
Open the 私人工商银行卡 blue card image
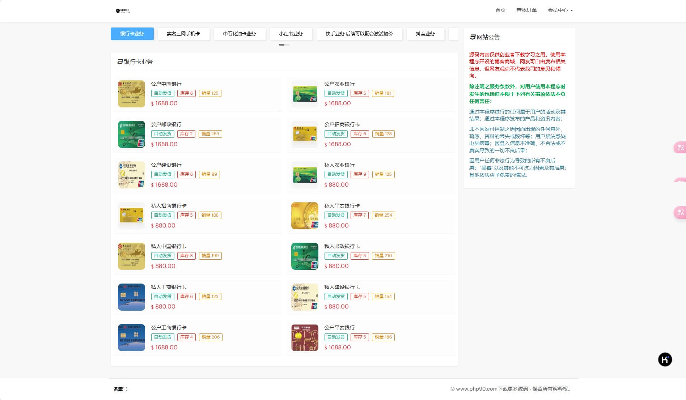pyautogui.click(x=131, y=297)
